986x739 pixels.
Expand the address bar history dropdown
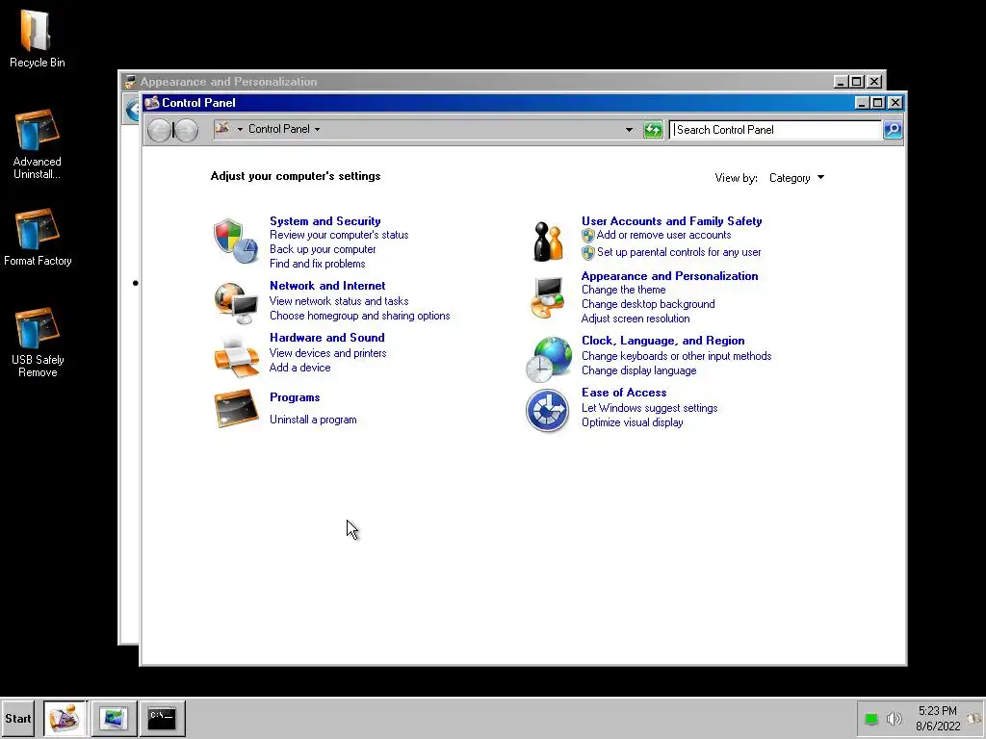(629, 130)
